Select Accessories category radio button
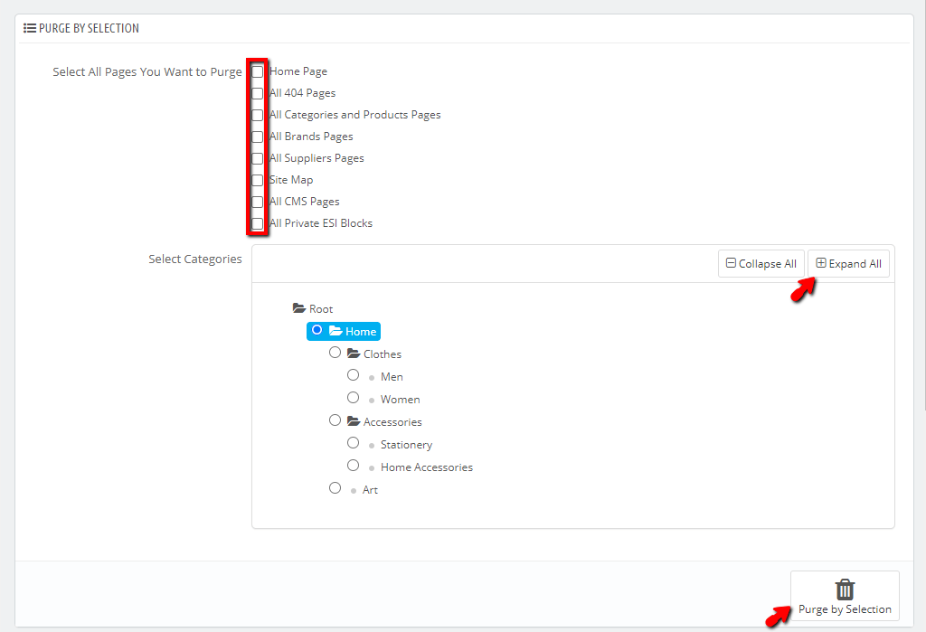This screenshot has width=926, height=632. [x=335, y=420]
